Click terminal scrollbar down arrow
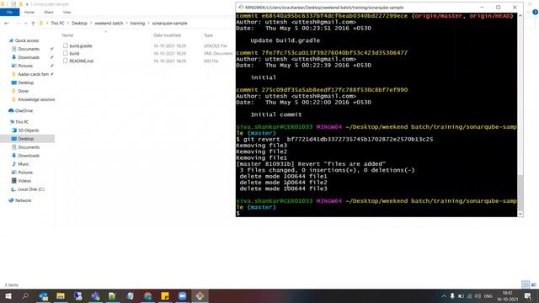 point(520,213)
